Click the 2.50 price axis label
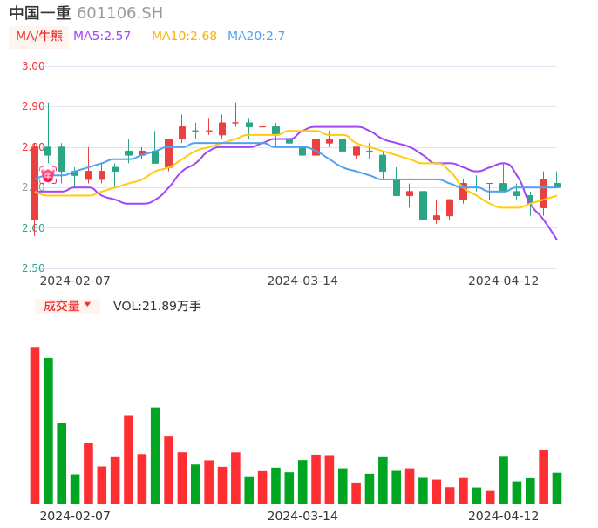Screen dimensions: 598x528 (x=33, y=268)
